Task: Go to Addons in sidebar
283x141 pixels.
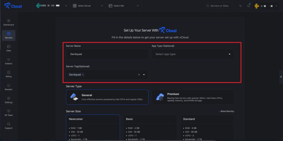Action: [x=9, y=61]
